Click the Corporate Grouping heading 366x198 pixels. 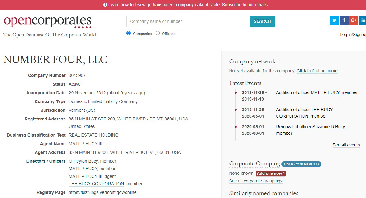(x=254, y=164)
